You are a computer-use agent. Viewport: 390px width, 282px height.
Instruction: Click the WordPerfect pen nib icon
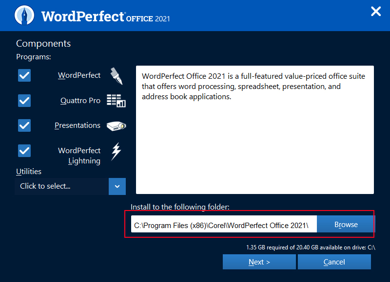pos(116,76)
